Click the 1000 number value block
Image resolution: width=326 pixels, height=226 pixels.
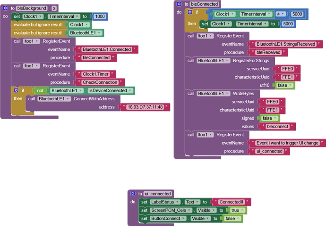[100, 16]
